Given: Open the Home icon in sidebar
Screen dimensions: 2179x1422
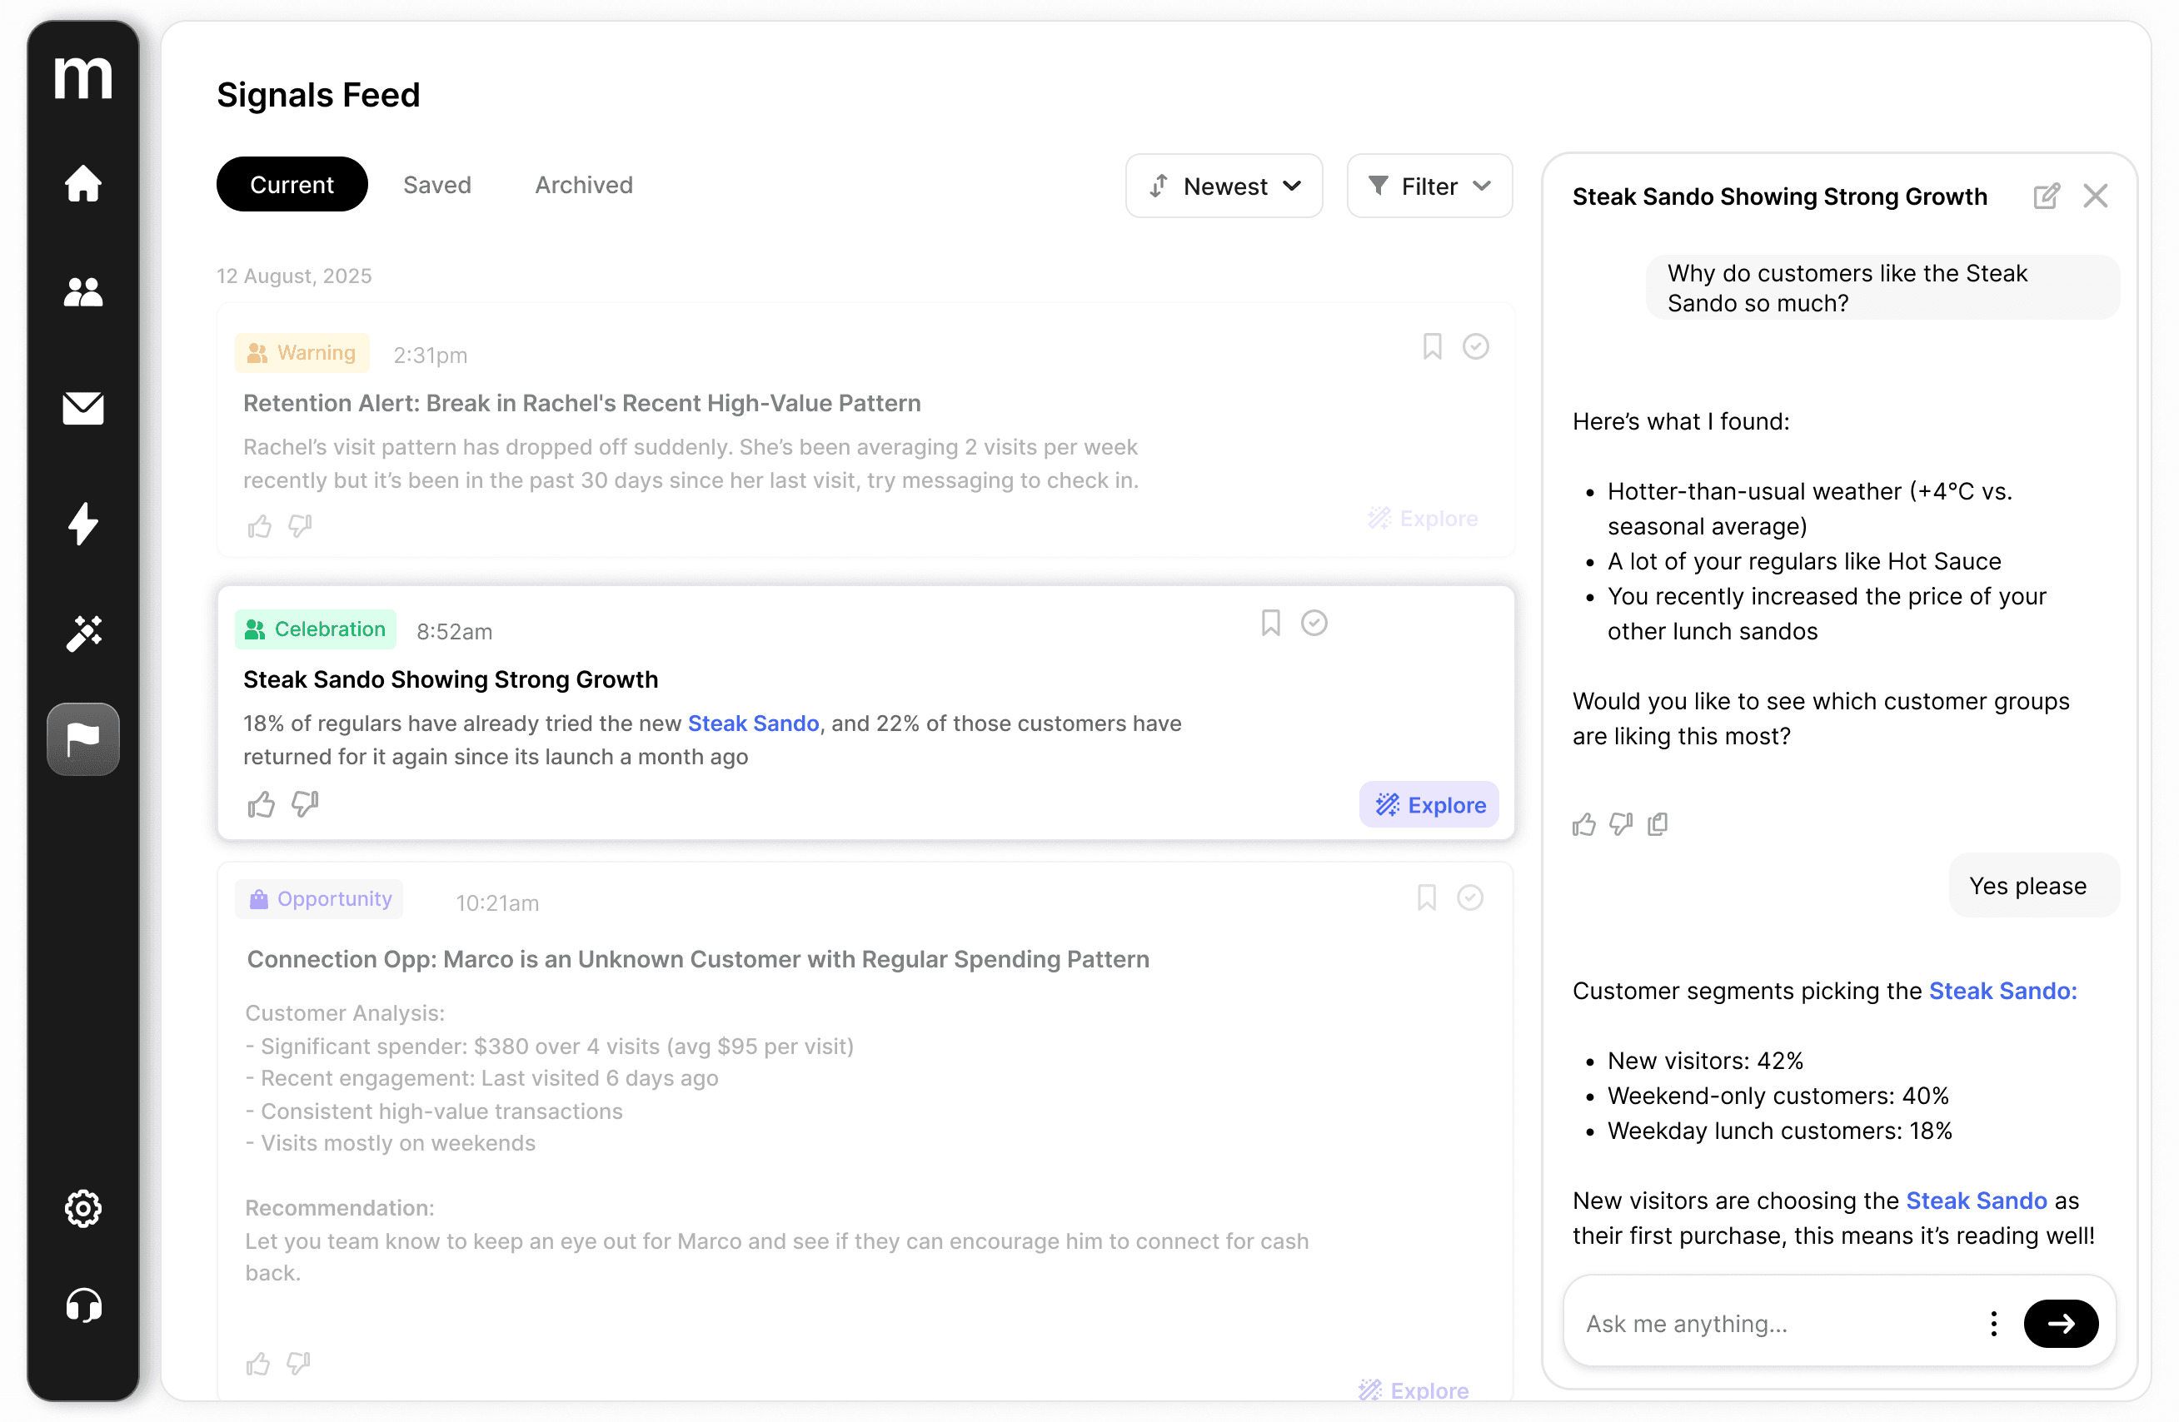Looking at the screenshot, I should 82,184.
